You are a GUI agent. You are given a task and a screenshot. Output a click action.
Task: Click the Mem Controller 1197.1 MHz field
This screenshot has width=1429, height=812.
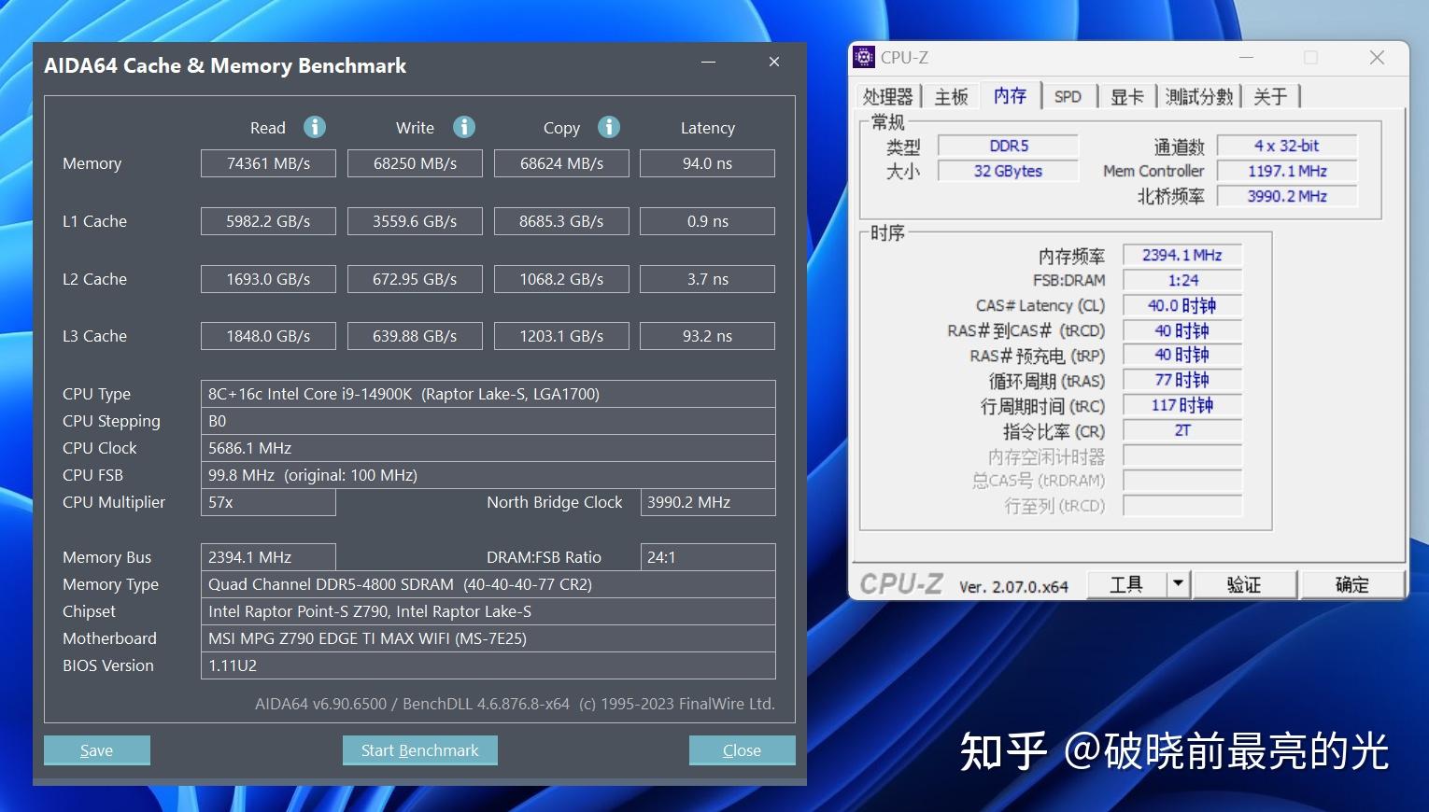[1286, 171]
